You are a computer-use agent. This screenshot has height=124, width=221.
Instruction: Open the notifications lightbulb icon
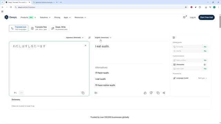[x=184, y=17]
